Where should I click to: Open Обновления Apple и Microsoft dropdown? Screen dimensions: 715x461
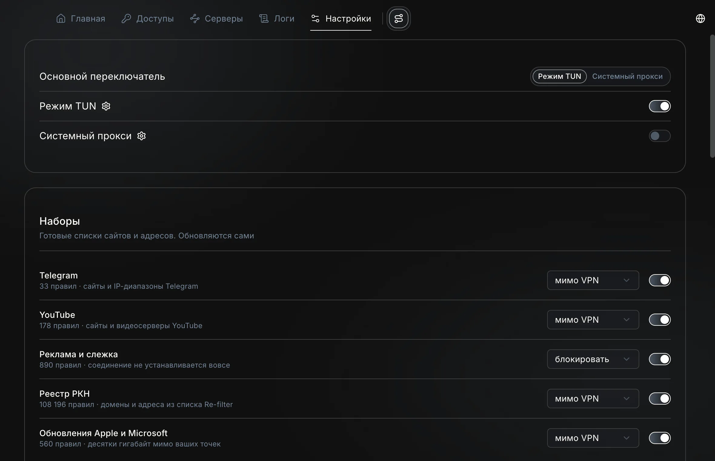pos(593,438)
